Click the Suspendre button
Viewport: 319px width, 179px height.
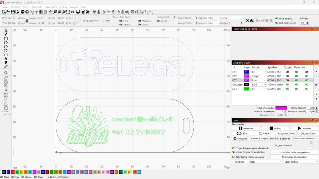point(246,128)
